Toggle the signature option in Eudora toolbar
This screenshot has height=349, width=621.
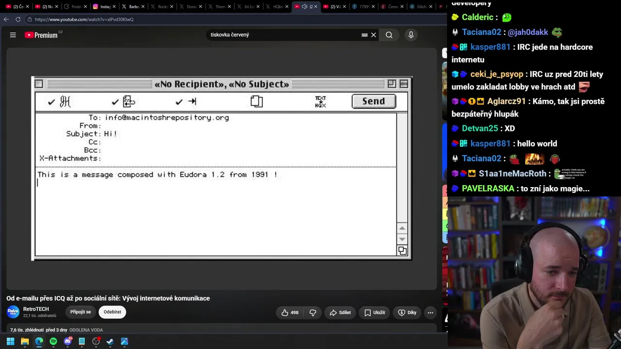(59, 101)
